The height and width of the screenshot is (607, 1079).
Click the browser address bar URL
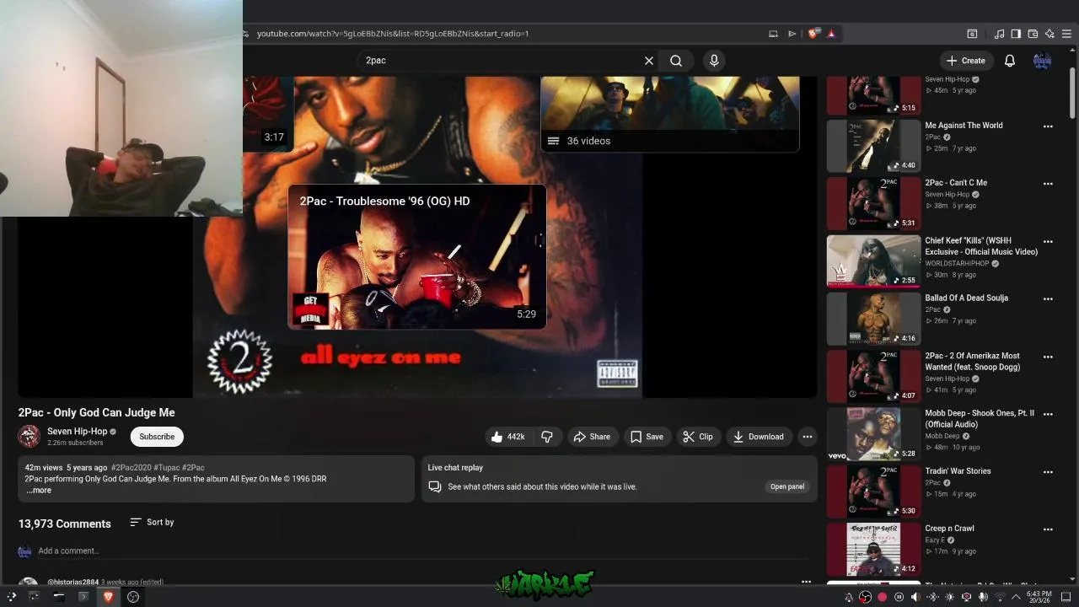point(393,34)
